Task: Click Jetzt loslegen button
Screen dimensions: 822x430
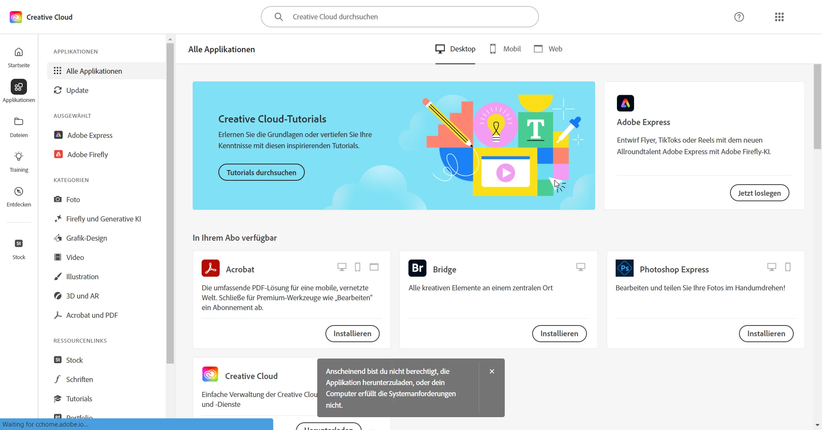Action: click(759, 193)
